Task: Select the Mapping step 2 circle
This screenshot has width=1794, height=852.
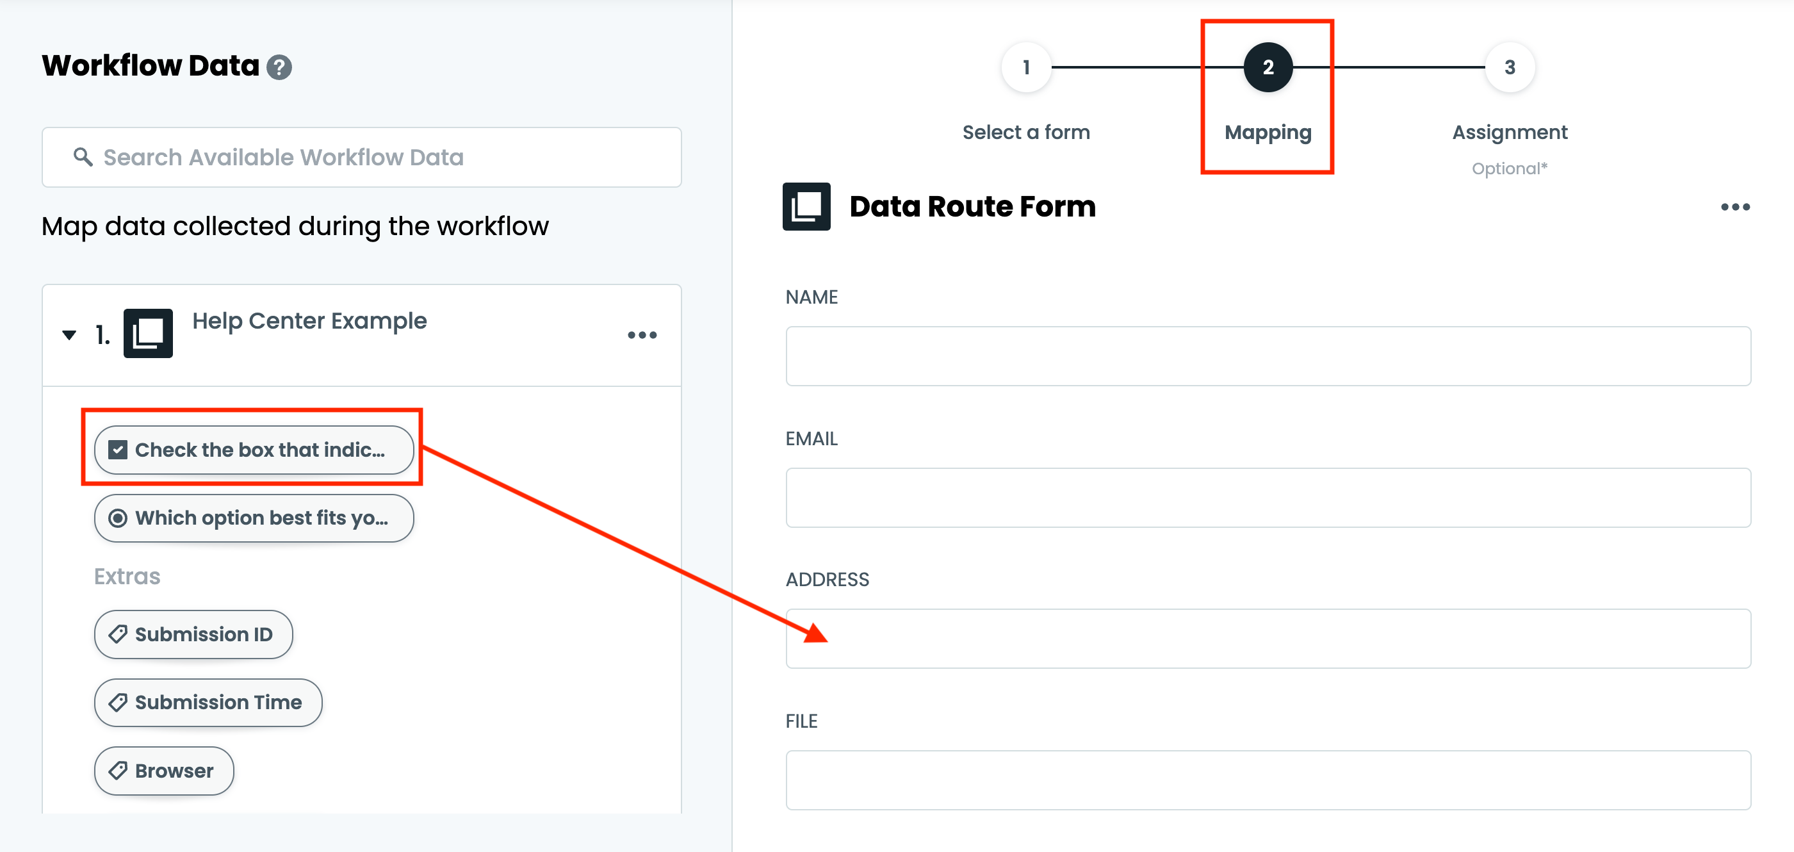Action: click(1268, 67)
